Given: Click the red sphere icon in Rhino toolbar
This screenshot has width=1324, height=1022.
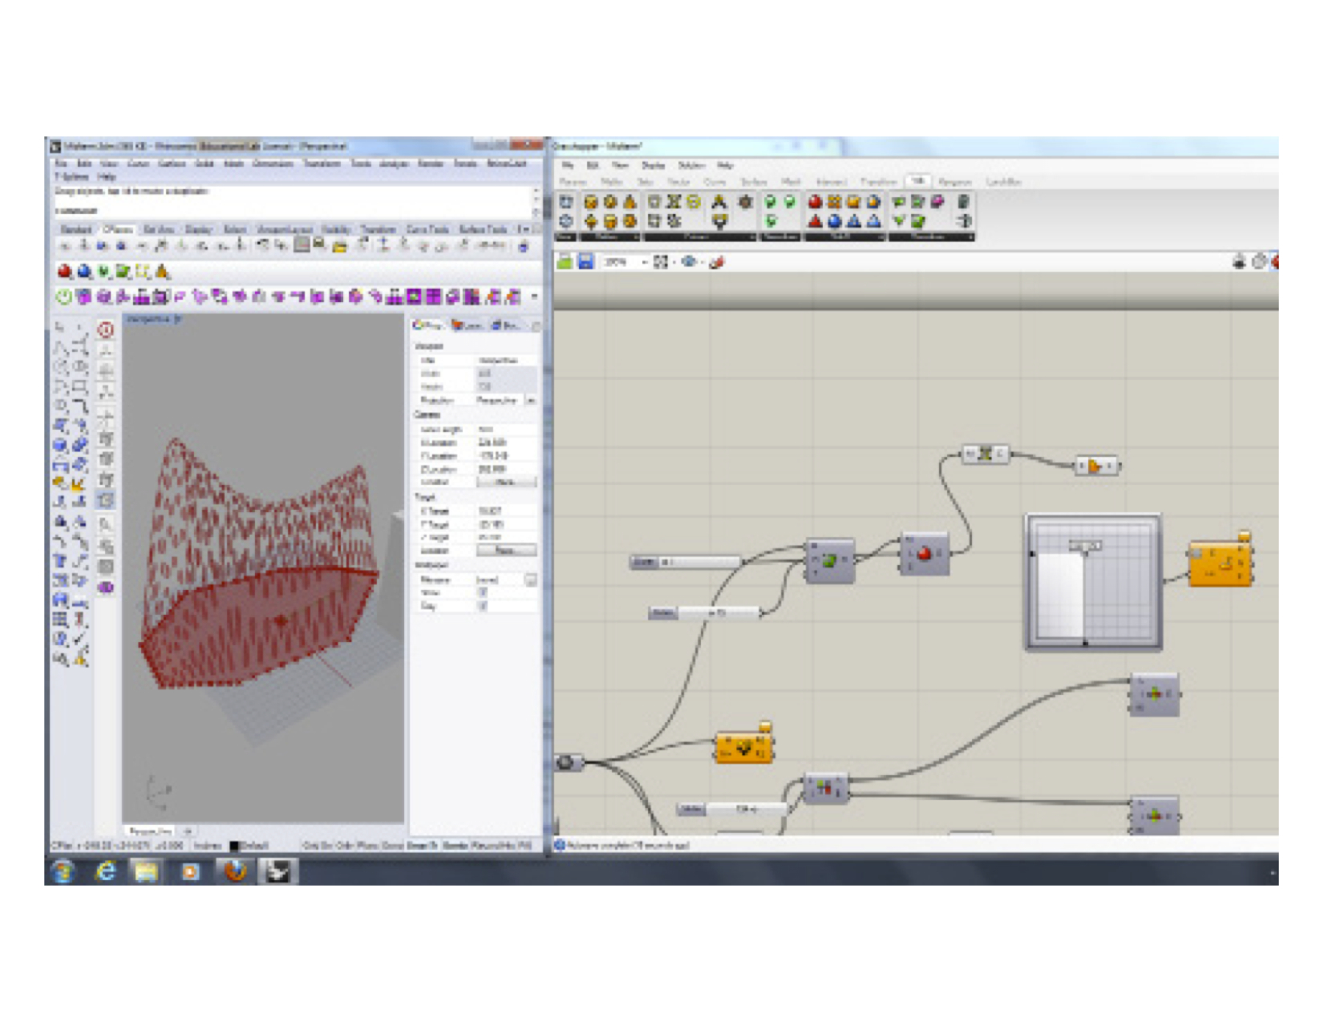Looking at the screenshot, I should pyautogui.click(x=65, y=272).
